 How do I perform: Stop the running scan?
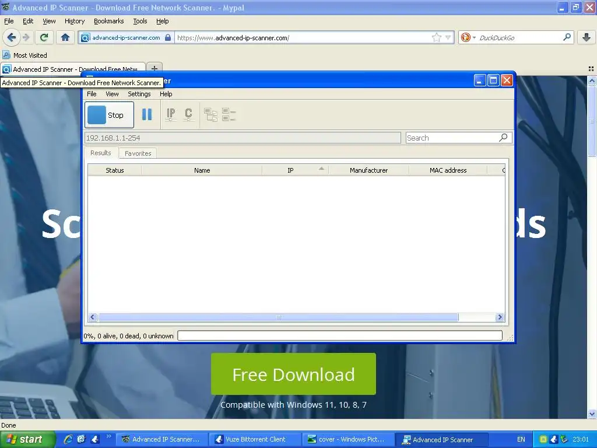pos(109,115)
